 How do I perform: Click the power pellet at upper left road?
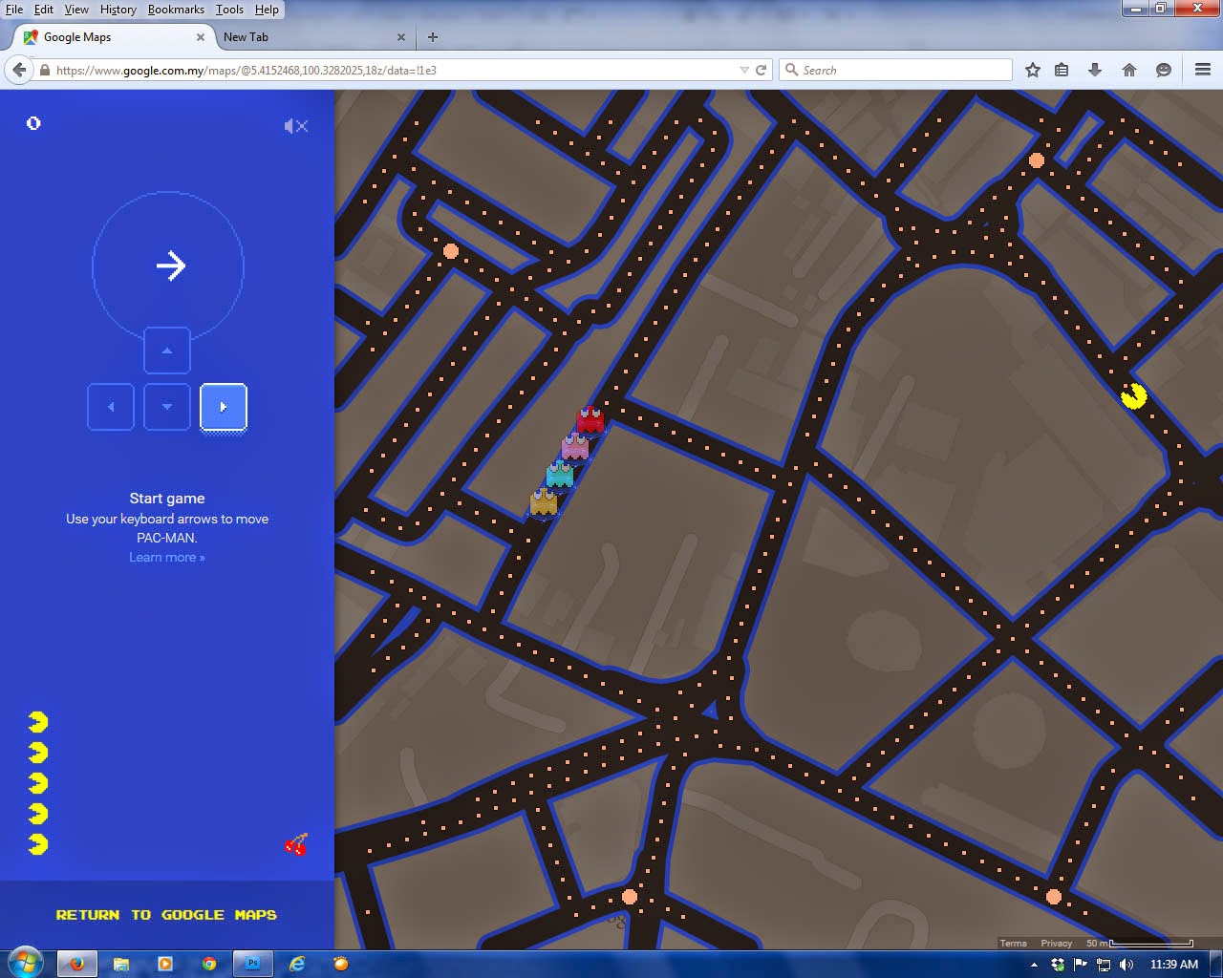(x=451, y=251)
